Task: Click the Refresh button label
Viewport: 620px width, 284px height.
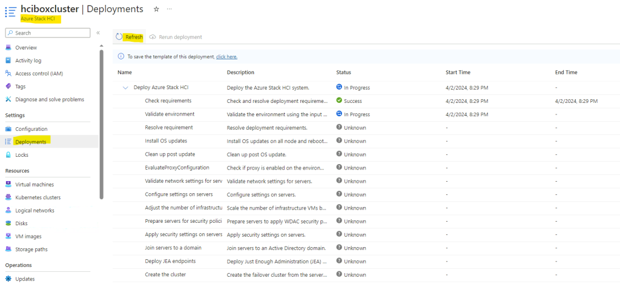Action: (134, 37)
